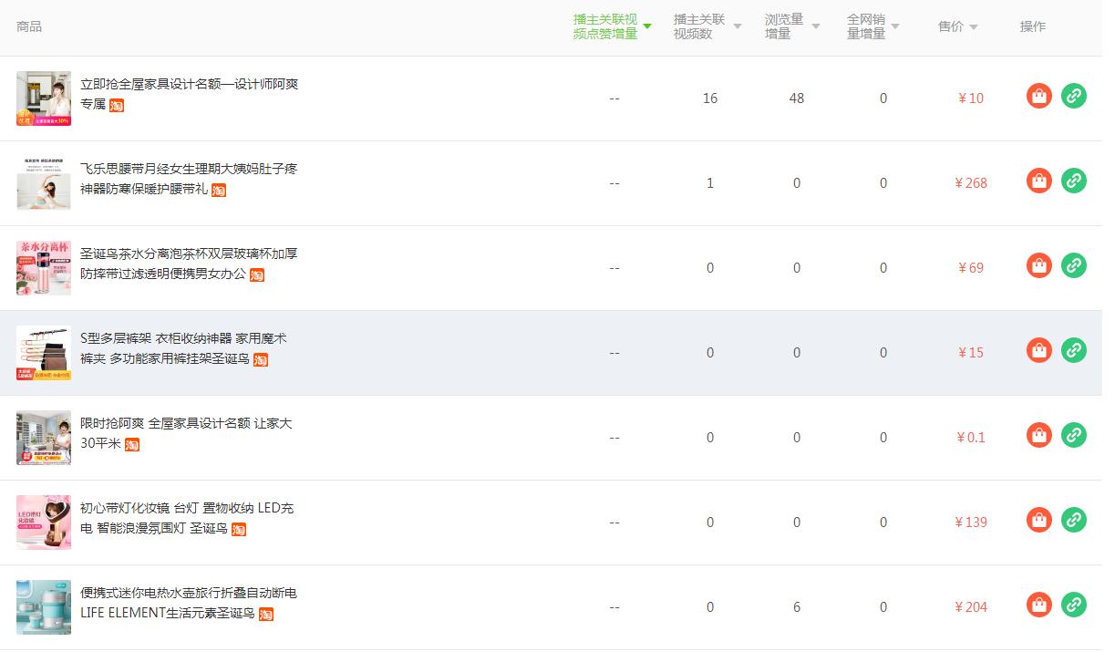Click the shopping bag icon for ¥10 product
This screenshot has width=1115, height=652.
(1038, 96)
